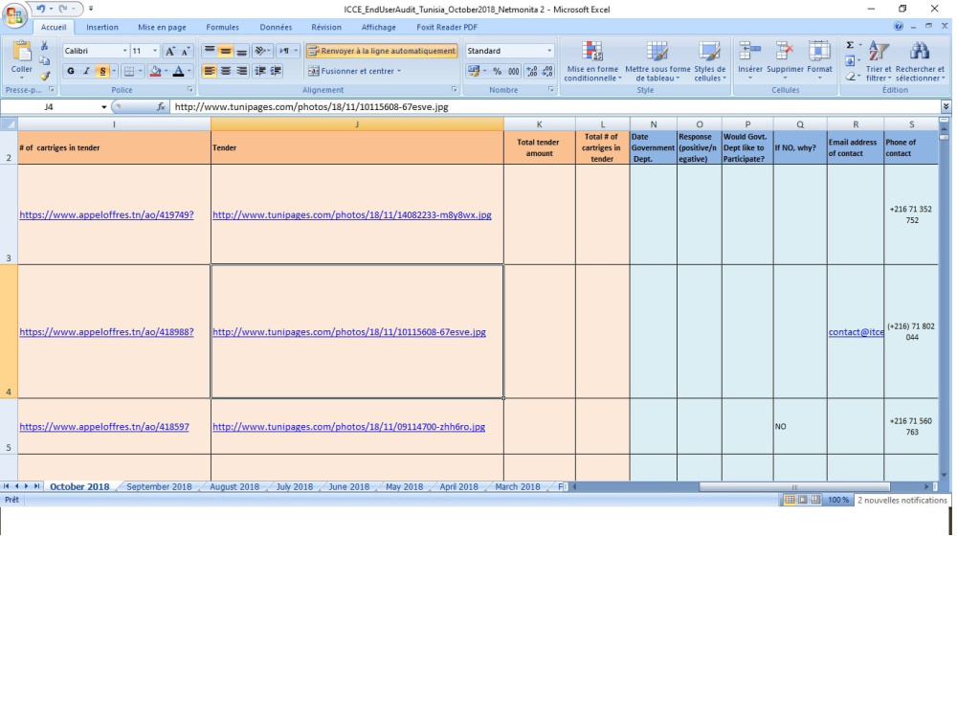Click the formula bar input field

coord(555,107)
